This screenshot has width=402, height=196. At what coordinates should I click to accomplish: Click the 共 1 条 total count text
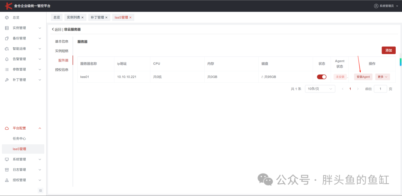click(x=296, y=89)
